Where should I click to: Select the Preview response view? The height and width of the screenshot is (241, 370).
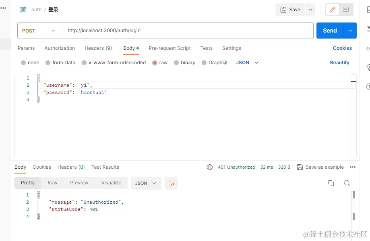pyautogui.click(x=79, y=183)
